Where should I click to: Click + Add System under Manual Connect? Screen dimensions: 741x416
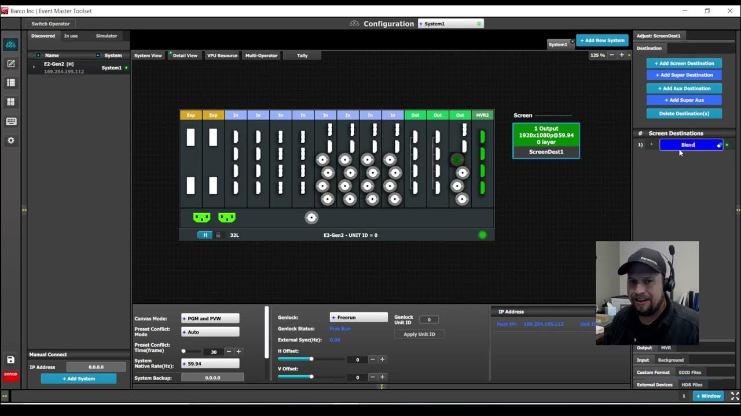79,378
